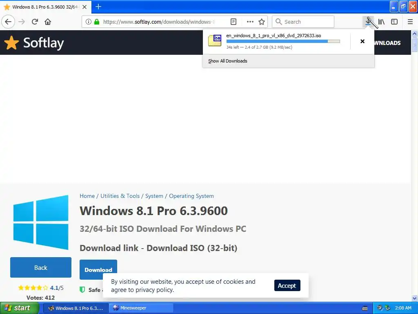Click the ISO file icon in downloads panel
Image resolution: width=418 pixels, height=314 pixels.
pyautogui.click(x=215, y=40)
